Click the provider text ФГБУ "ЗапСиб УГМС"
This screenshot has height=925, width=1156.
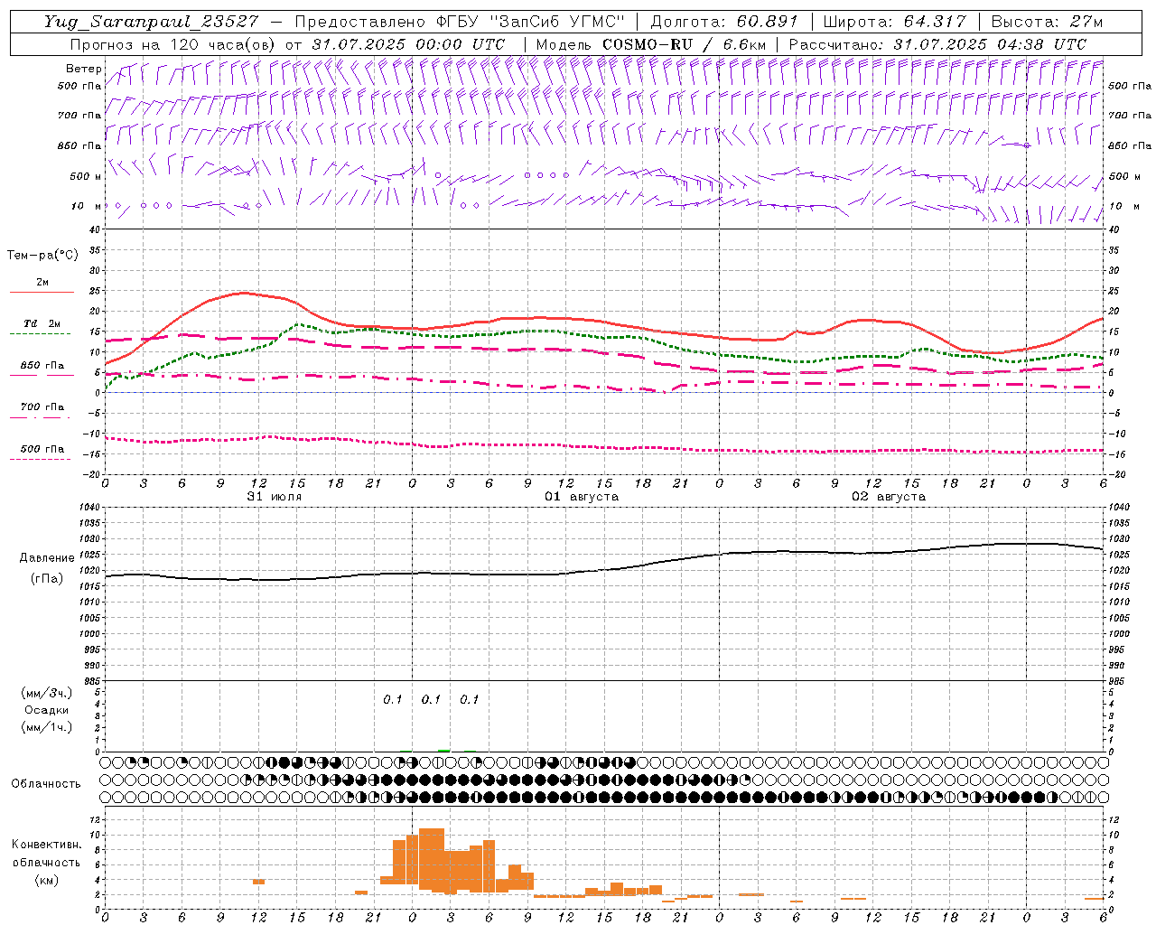point(531,22)
